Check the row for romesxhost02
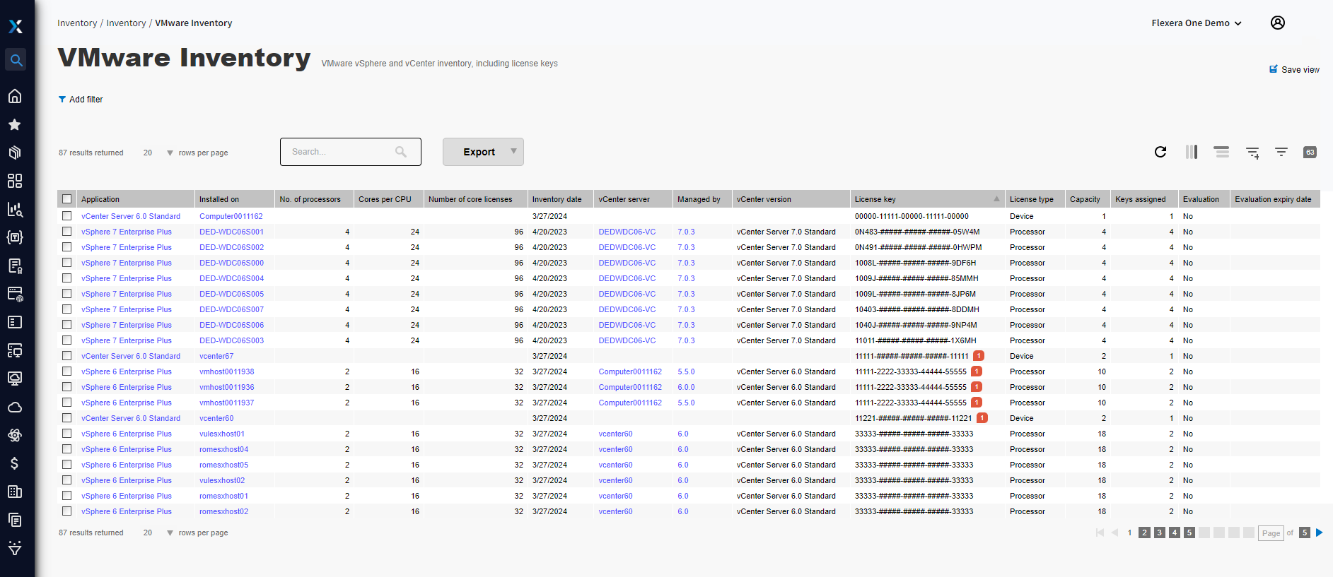This screenshot has width=1333, height=577. tap(66, 511)
